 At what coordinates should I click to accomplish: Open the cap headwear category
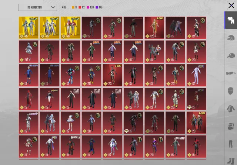[x=231, y=56]
